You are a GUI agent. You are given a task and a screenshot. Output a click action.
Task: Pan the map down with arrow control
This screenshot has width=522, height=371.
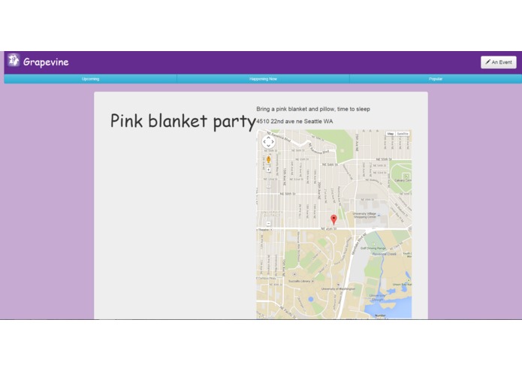tap(268, 146)
